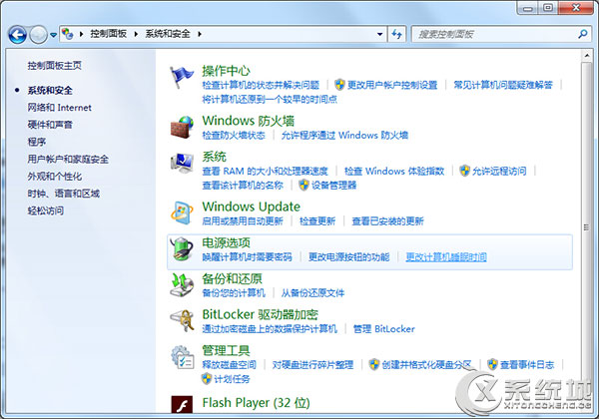Click the Administrative Tools gear icon
The image size is (599, 419).
(x=182, y=357)
